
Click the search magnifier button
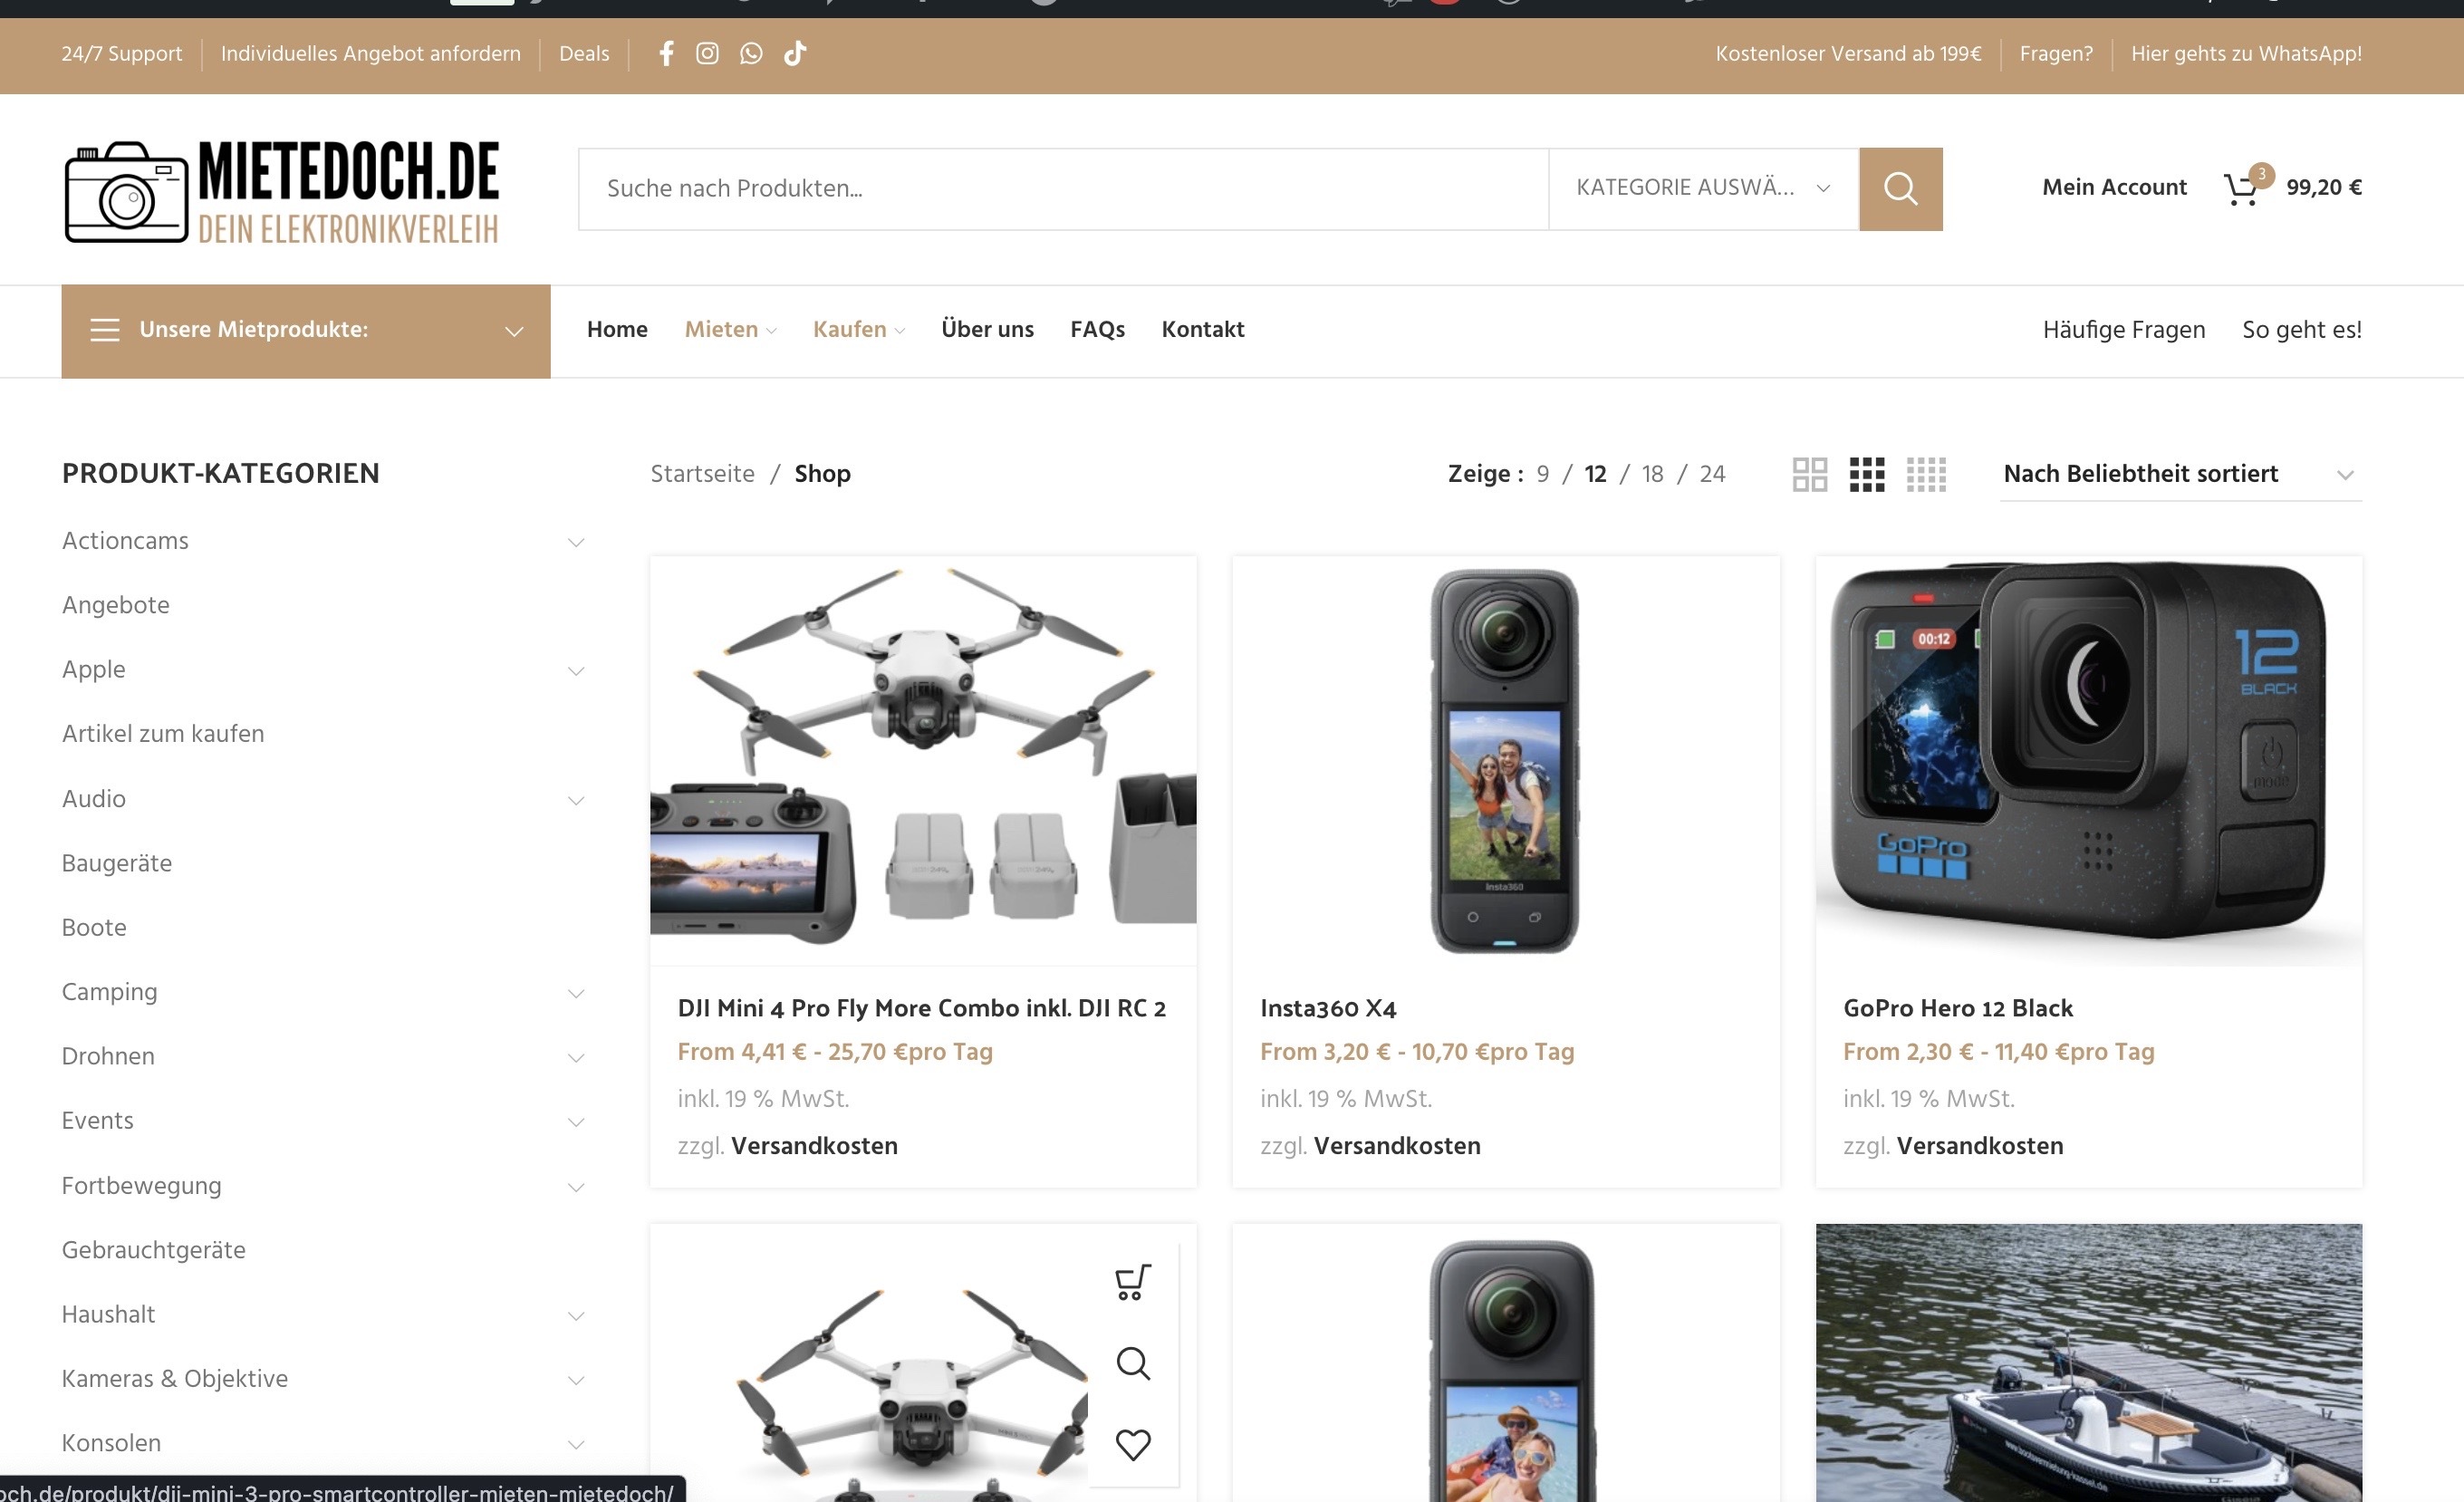click(x=1900, y=189)
